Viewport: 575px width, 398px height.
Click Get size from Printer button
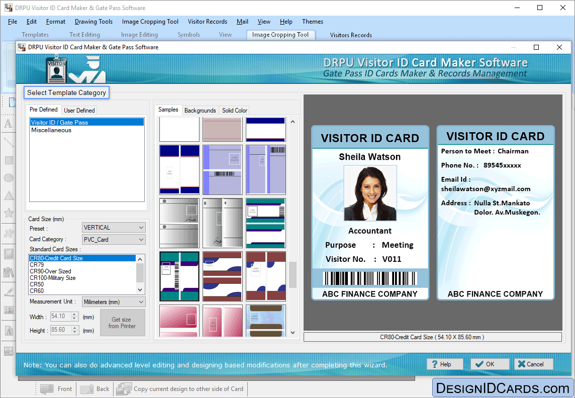[123, 323]
